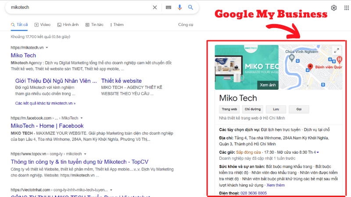351x197 pixels.
Task: Click in the mikotech search field
Action: 81,7
